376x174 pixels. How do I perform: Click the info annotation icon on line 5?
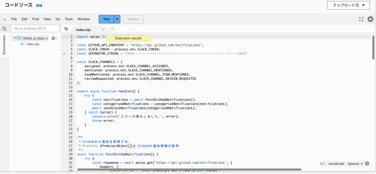click(x=64, y=53)
